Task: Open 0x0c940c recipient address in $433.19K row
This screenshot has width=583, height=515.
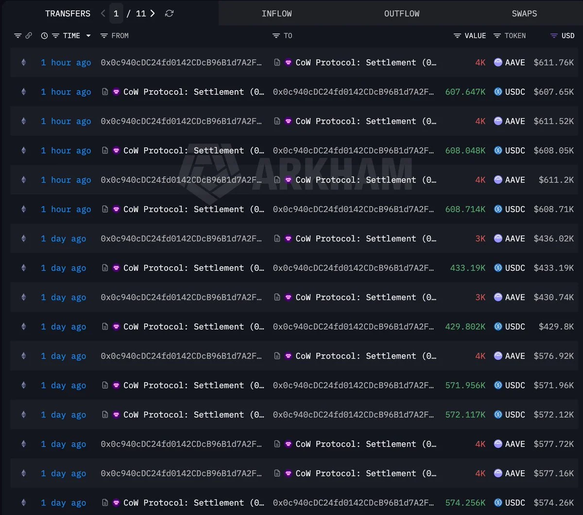Action: (353, 267)
